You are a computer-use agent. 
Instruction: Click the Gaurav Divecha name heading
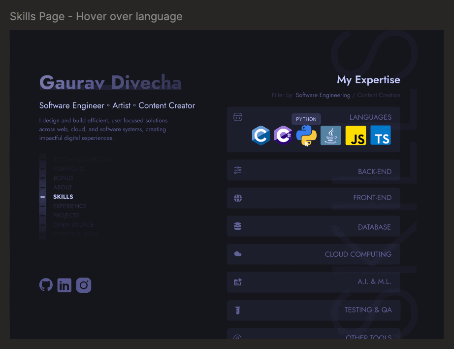point(110,82)
